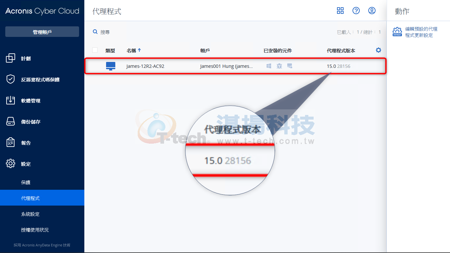Select the James-12R2-AC92 agent name
Viewport: 450px width, 253px height.
tap(145, 66)
